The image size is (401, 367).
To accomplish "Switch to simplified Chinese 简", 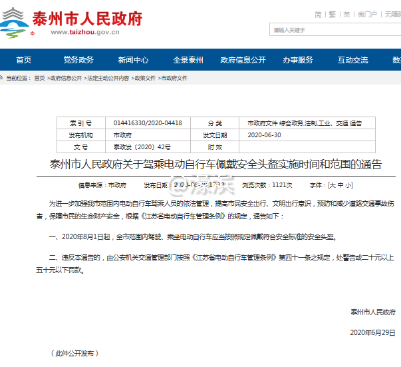I will pyautogui.click(x=318, y=14).
